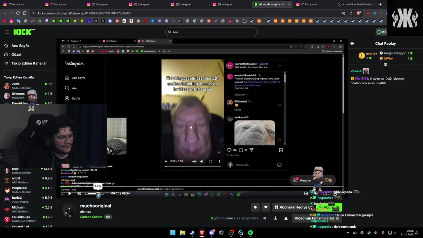This screenshot has width=423, height=238.
Task: Open File Explorer from taskbar
Action: tap(182, 233)
